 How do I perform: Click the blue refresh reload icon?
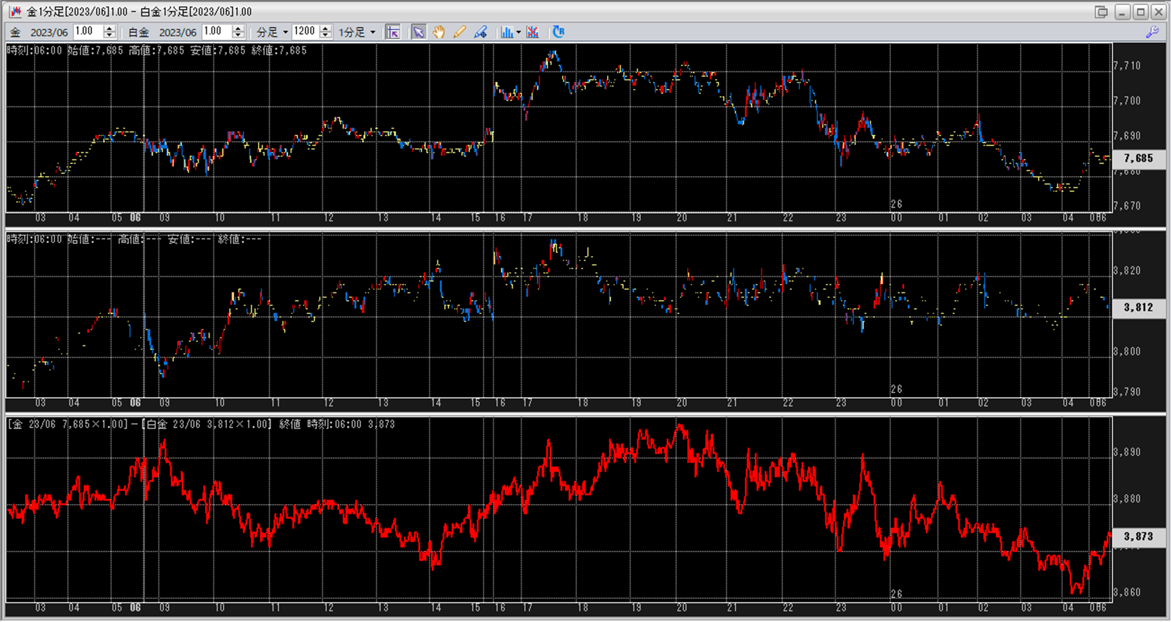(x=558, y=32)
